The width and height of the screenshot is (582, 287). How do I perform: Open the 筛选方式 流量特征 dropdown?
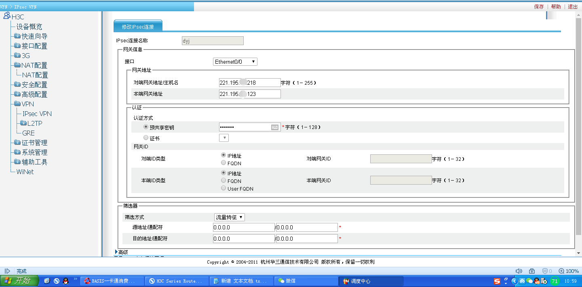tap(230, 217)
